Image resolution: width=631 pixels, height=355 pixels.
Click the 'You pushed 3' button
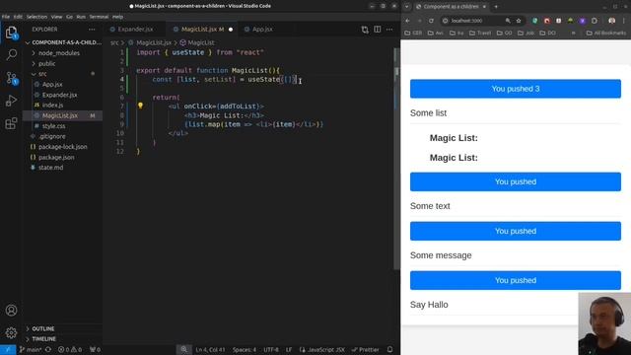[x=516, y=89]
